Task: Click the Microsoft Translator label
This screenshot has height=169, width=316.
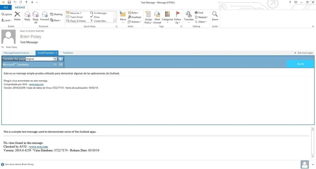Action: pos(16,65)
